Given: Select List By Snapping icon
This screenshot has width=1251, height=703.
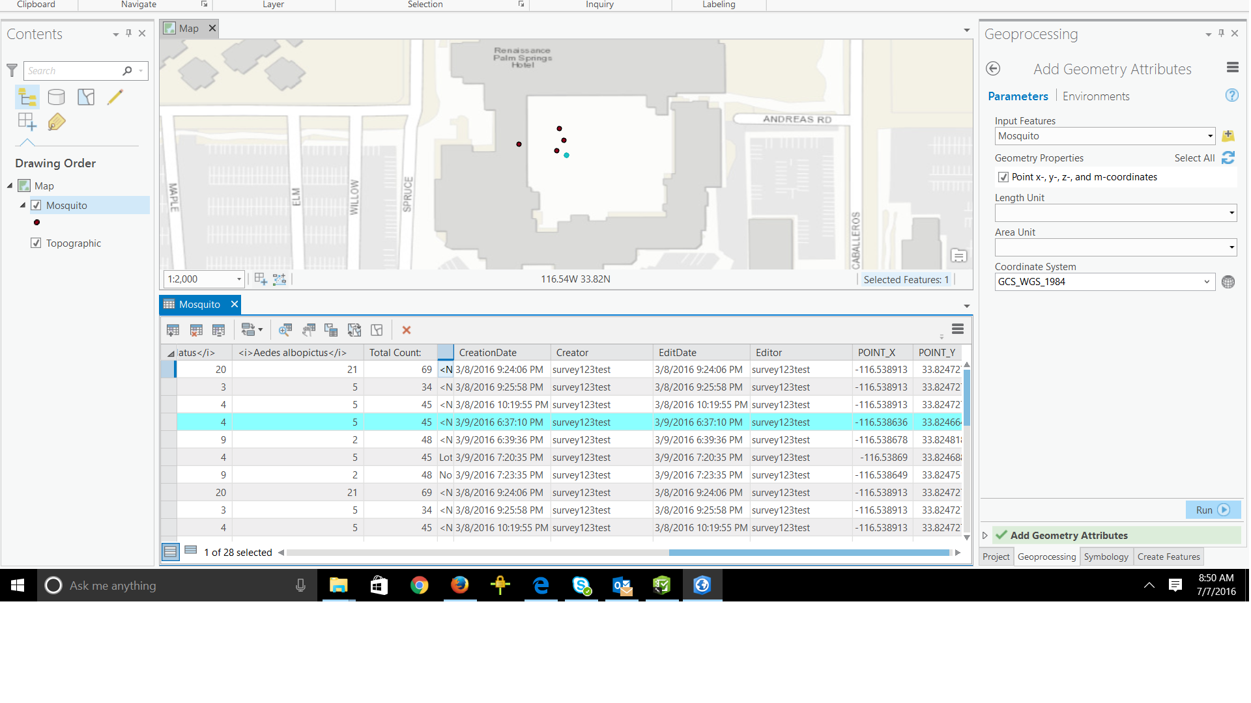Looking at the screenshot, I should click(x=27, y=122).
